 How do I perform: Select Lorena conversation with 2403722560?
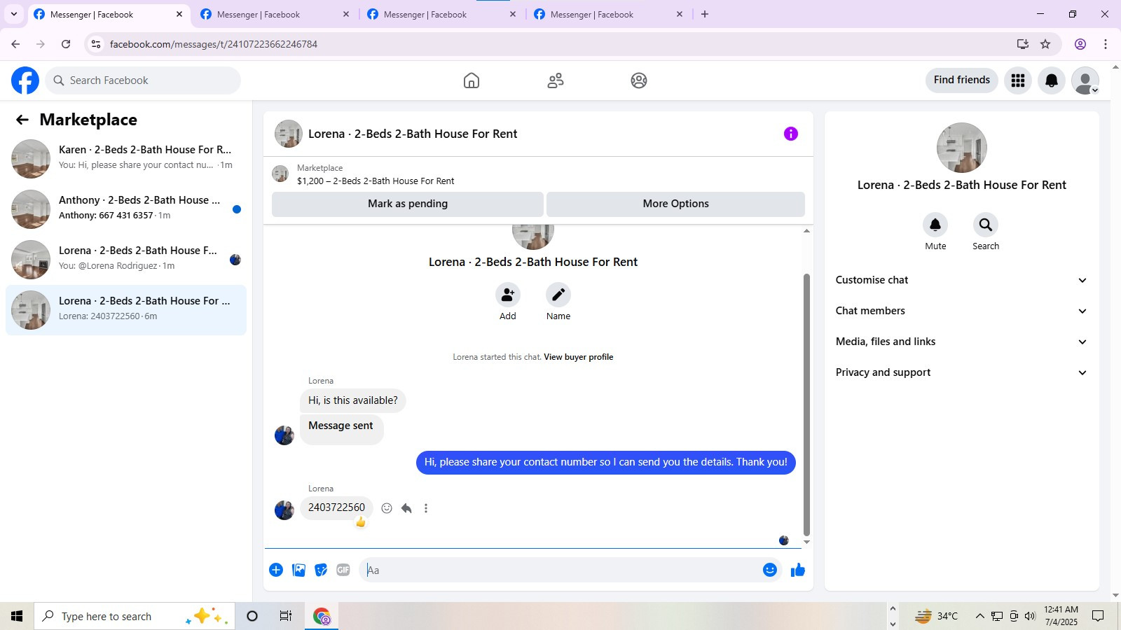(126, 310)
